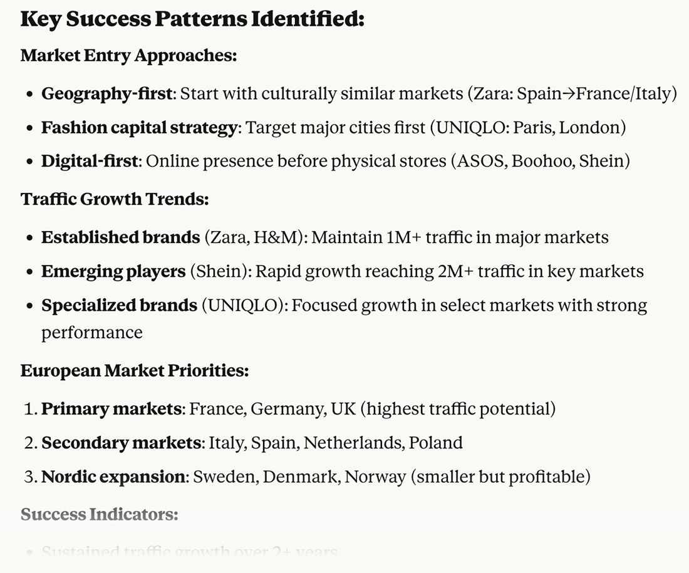689x573 pixels.
Task: Click the "smaller but profitable" parenthetical
Action: point(500,477)
